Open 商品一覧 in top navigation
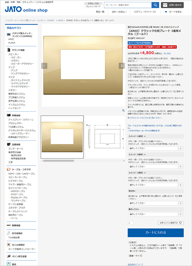 tap(100, 12)
